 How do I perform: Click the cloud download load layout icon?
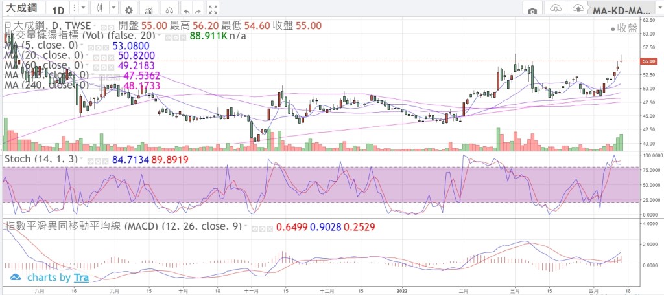(556, 10)
